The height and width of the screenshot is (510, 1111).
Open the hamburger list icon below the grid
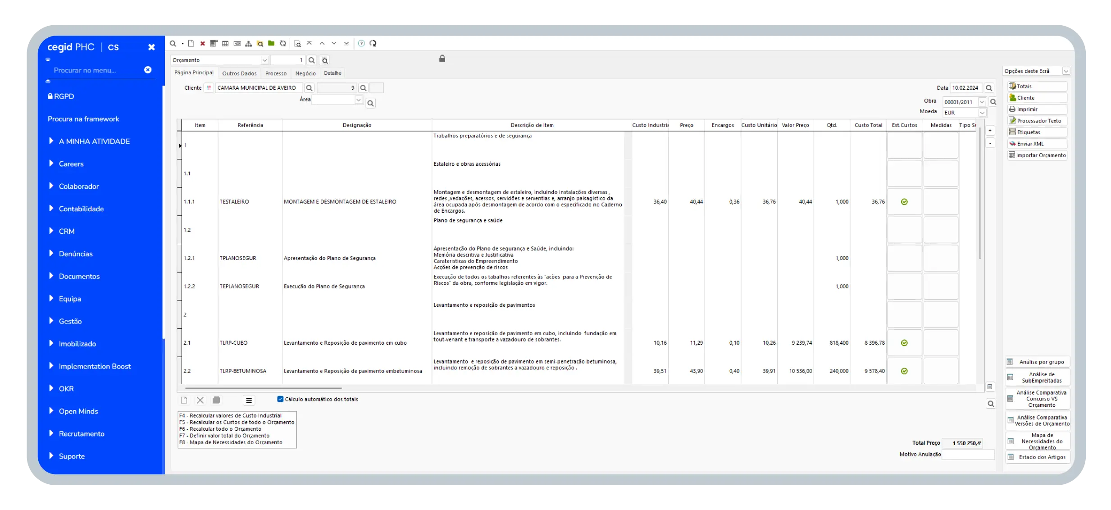click(x=249, y=400)
